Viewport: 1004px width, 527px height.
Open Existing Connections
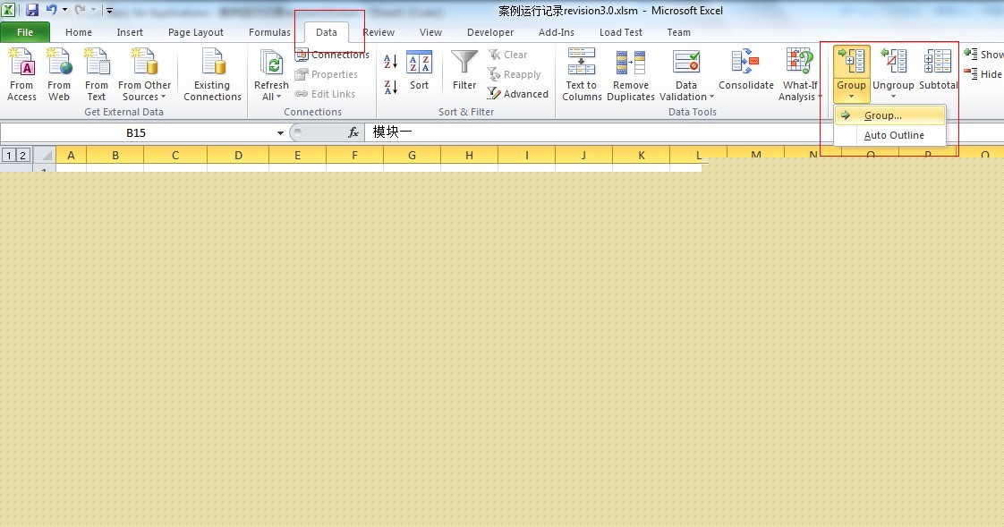tap(213, 74)
